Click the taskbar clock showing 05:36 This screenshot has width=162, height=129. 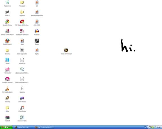(159, 127)
